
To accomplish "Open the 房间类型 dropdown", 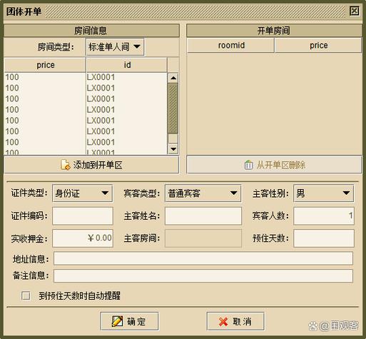I will click(115, 47).
